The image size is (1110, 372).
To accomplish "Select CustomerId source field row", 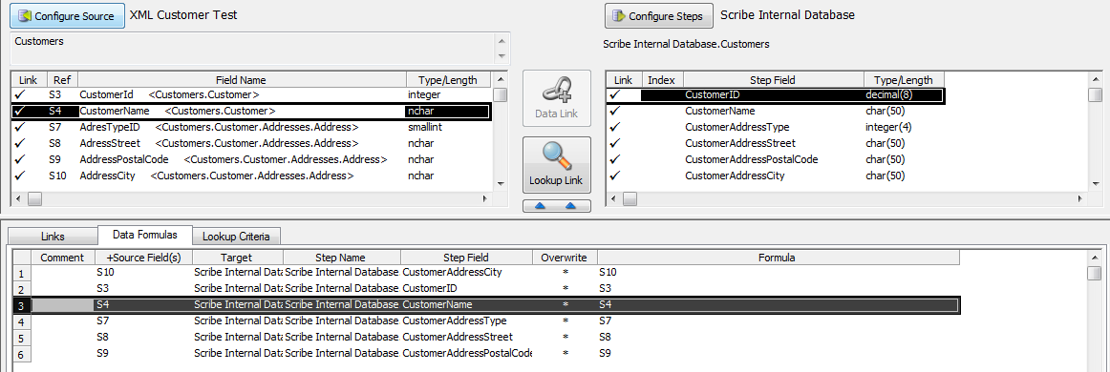I will pos(251,94).
